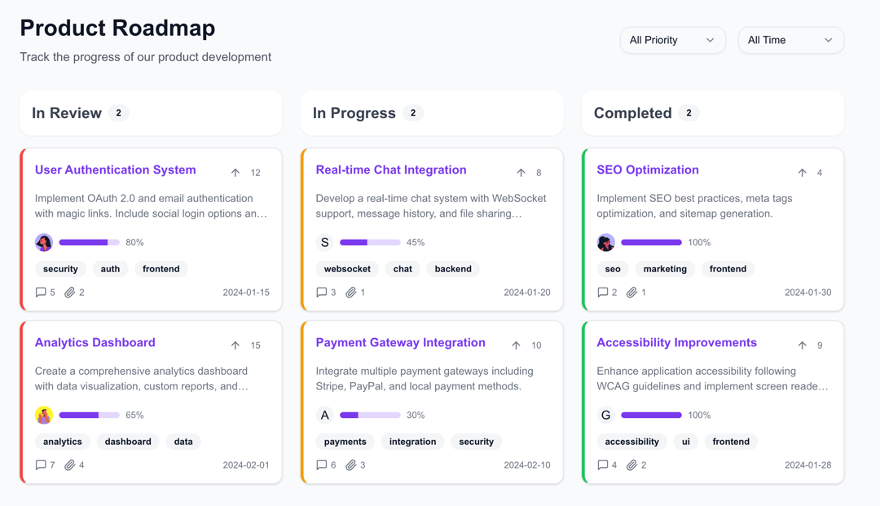Upvote the User Authentication System card
880x506 pixels.
(235, 172)
